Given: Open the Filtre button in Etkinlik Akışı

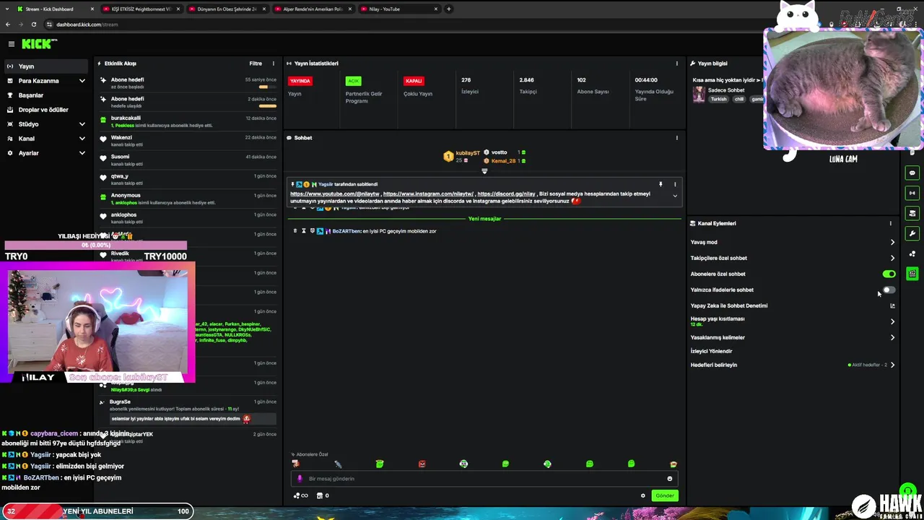Looking at the screenshot, I should click(256, 64).
